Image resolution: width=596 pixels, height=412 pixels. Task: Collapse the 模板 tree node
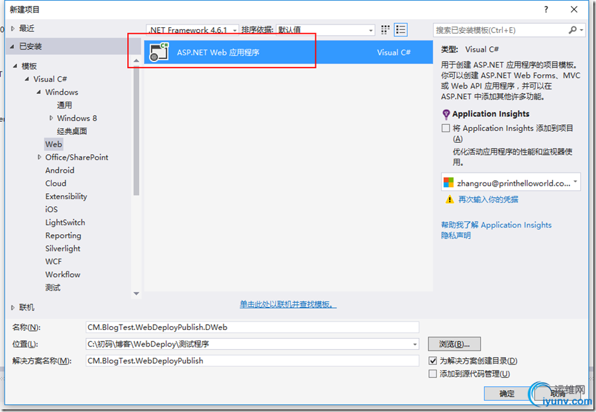[x=15, y=66]
